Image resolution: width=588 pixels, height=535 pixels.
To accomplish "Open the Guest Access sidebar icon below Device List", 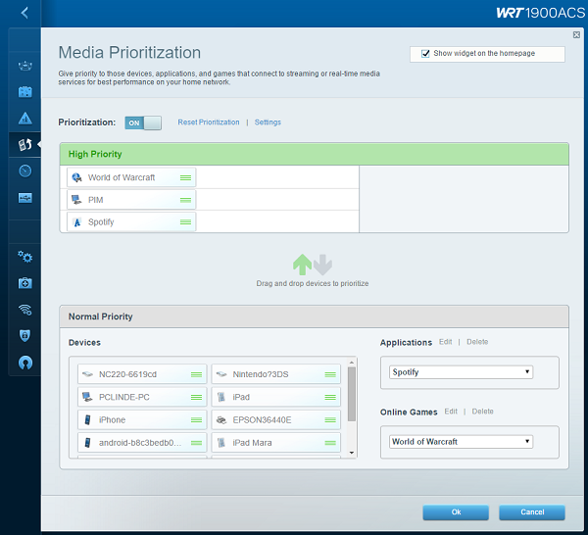I will 25,92.
